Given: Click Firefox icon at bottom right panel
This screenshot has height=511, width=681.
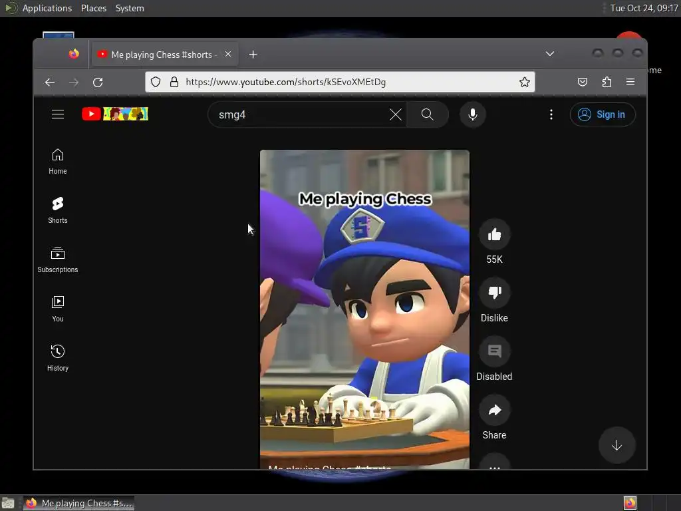Looking at the screenshot, I should coord(630,503).
